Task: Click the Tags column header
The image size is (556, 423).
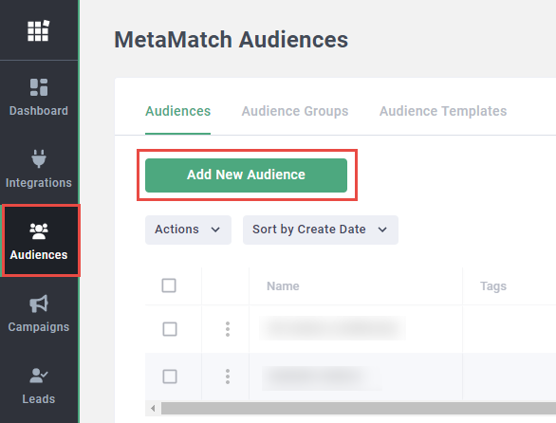Action: [493, 286]
